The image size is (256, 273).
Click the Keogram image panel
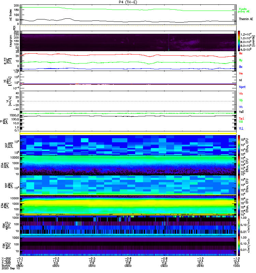128,42
